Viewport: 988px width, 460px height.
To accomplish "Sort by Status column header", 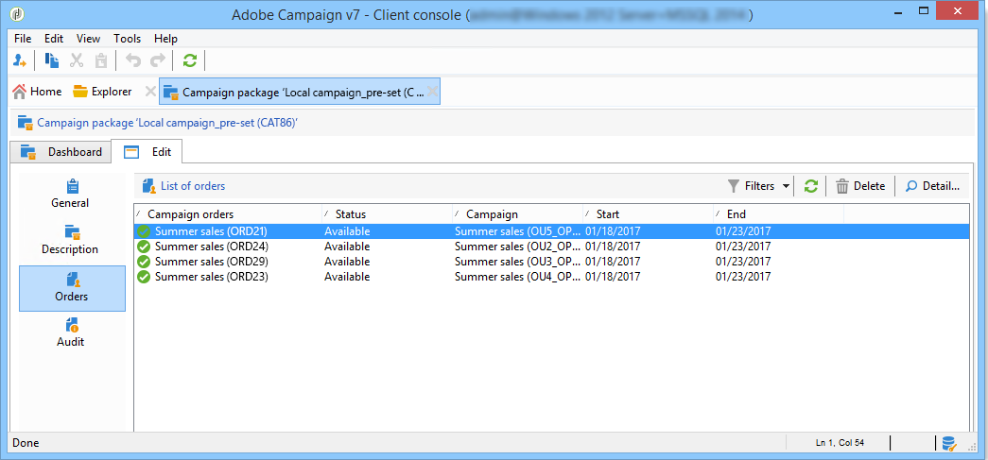I will pyautogui.click(x=387, y=214).
